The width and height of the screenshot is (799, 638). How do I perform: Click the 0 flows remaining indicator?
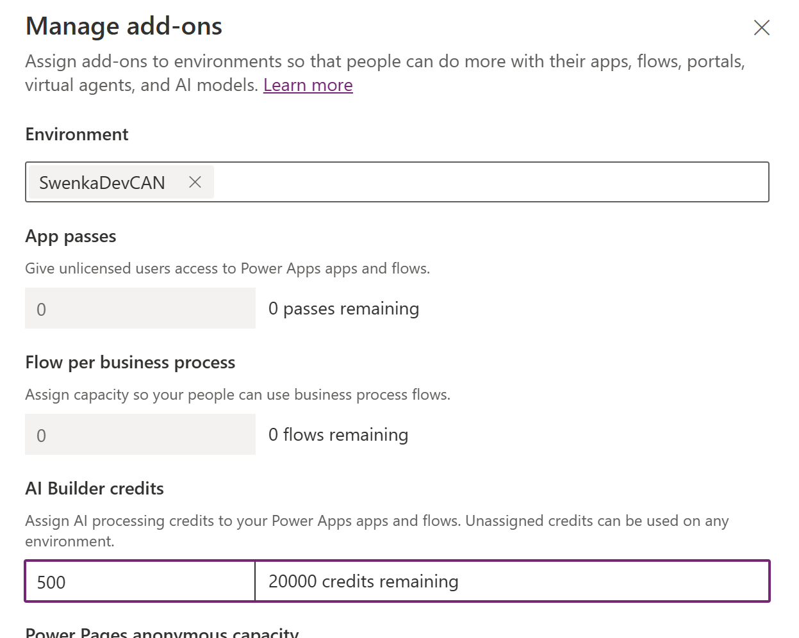(338, 434)
